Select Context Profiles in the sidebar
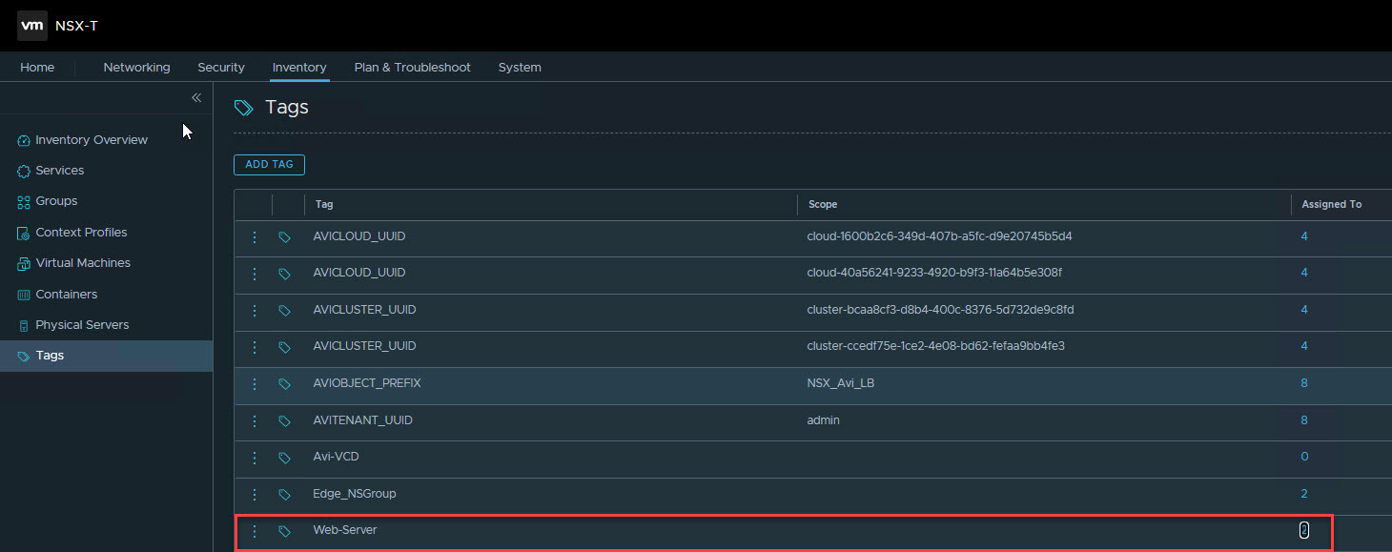 coord(81,233)
